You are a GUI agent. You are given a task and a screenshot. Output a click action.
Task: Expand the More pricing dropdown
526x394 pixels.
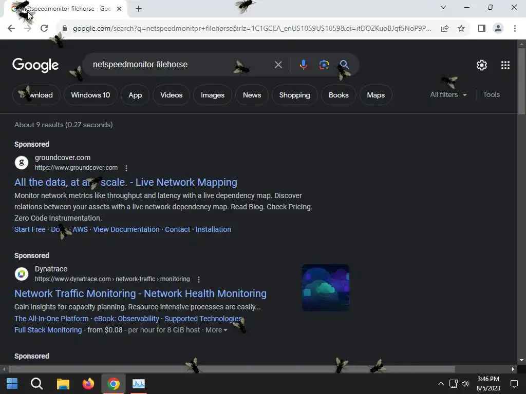[x=216, y=330]
